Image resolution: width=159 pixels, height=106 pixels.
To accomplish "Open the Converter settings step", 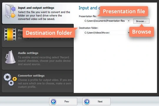I will click(x=38, y=81).
